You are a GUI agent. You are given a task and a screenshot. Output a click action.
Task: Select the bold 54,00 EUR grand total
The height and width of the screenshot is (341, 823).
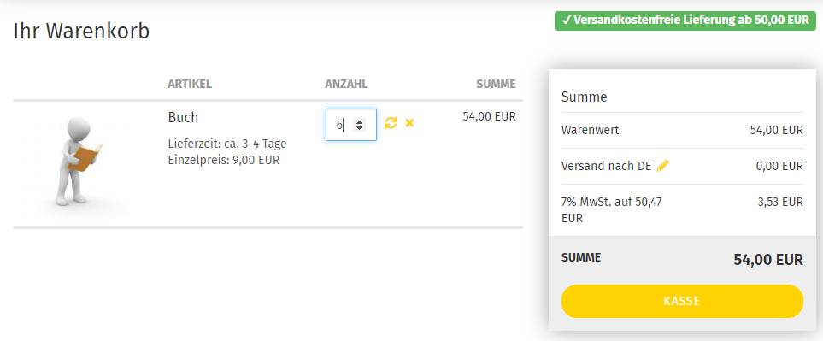click(x=768, y=260)
